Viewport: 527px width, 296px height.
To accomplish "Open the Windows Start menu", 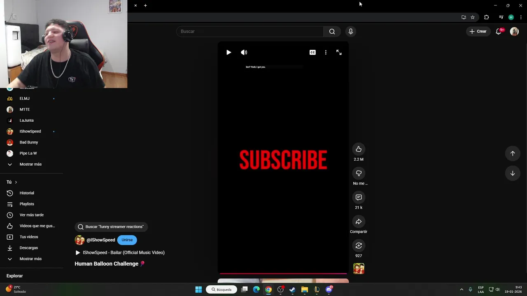I will click(x=198, y=289).
